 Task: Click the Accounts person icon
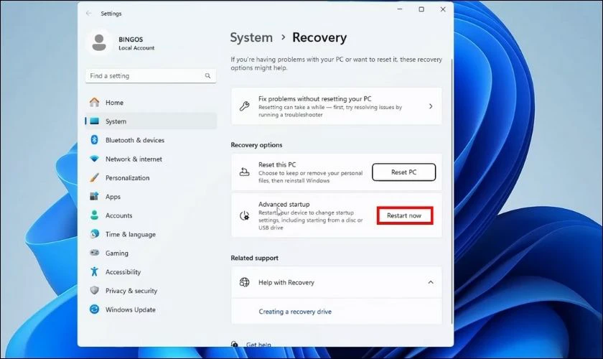point(94,215)
